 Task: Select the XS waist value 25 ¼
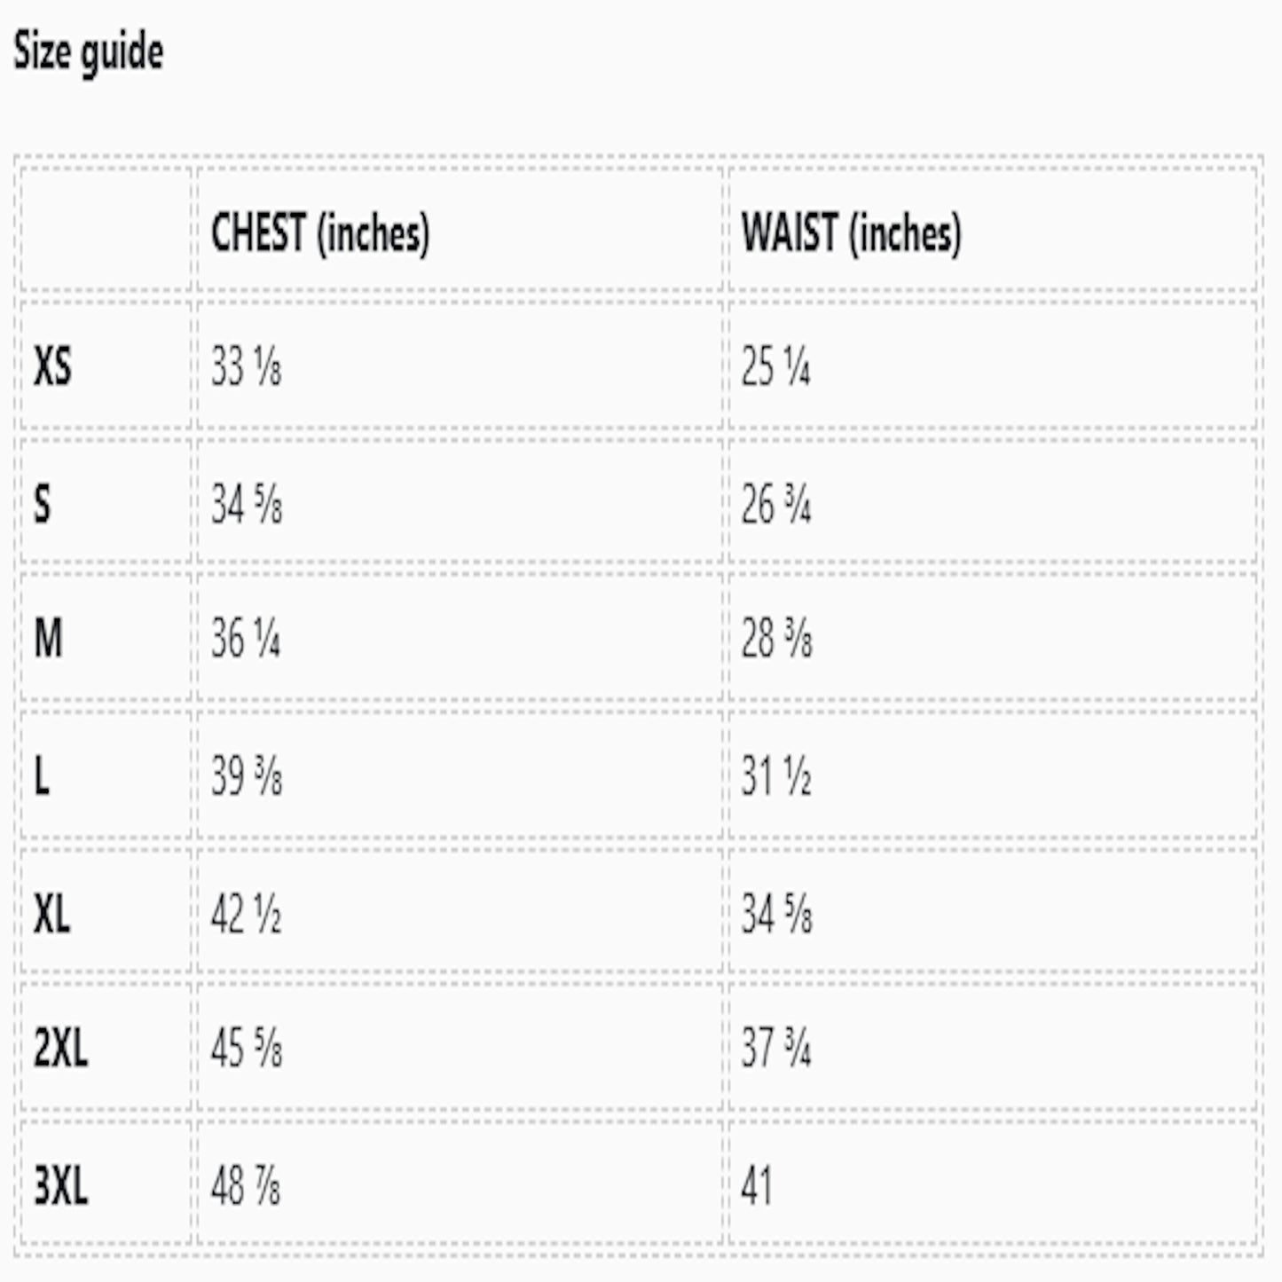(775, 366)
